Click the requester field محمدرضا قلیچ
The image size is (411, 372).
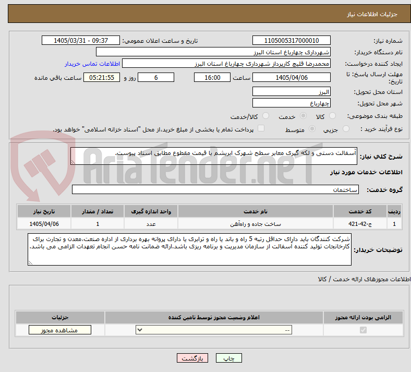226,64
